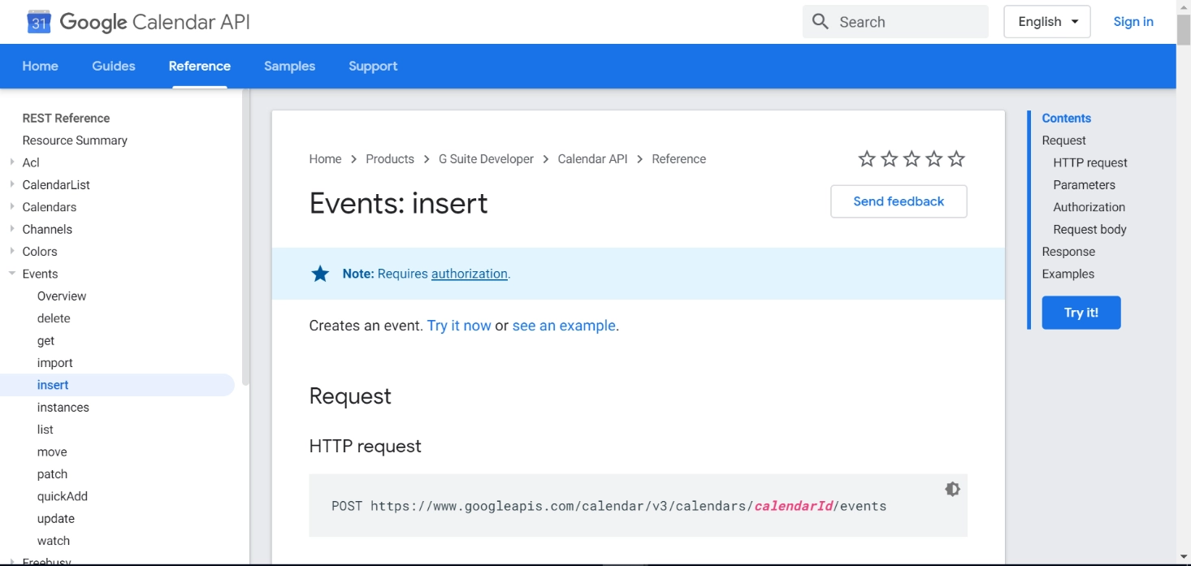The height and width of the screenshot is (566, 1191).
Task: Rate the page three stars
Action: tap(912, 159)
